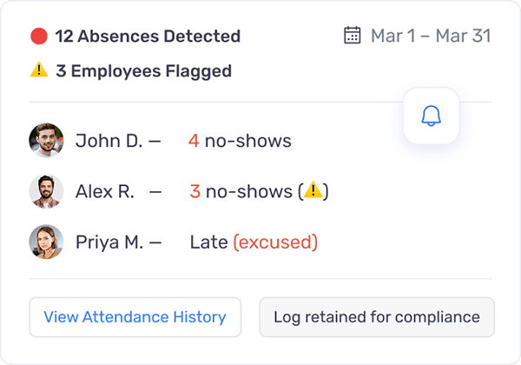This screenshot has width=521, height=365.
Task: Click the red absences status dot
Action: 39,36
